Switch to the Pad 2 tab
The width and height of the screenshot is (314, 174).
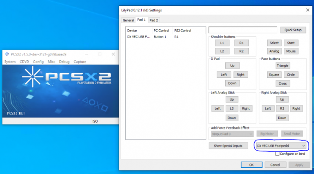154,20
